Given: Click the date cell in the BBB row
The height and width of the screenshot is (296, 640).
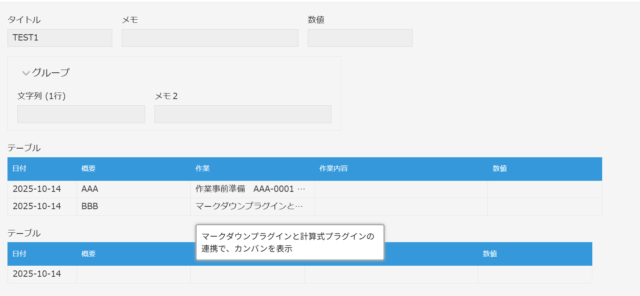Looking at the screenshot, I should 37,206.
